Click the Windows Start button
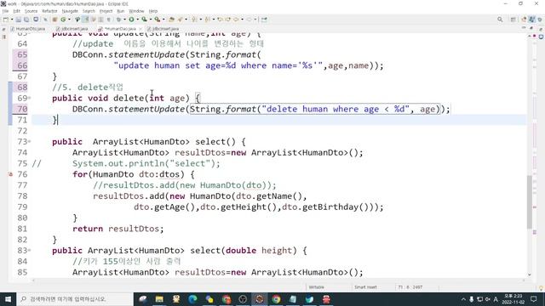This screenshot has width=545, height=306. click(8, 299)
